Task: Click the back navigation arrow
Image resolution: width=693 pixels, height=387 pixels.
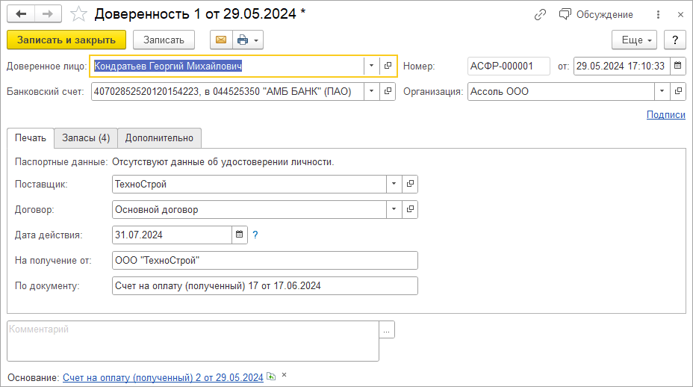Action: pyautogui.click(x=21, y=14)
